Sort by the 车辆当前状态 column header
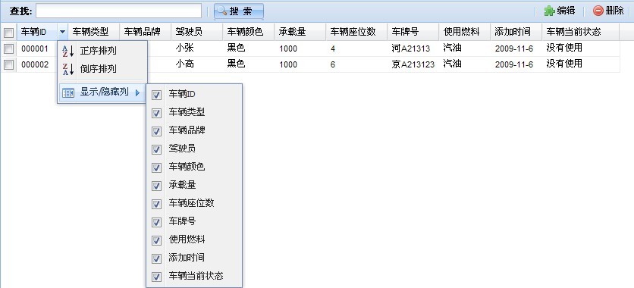 point(581,32)
